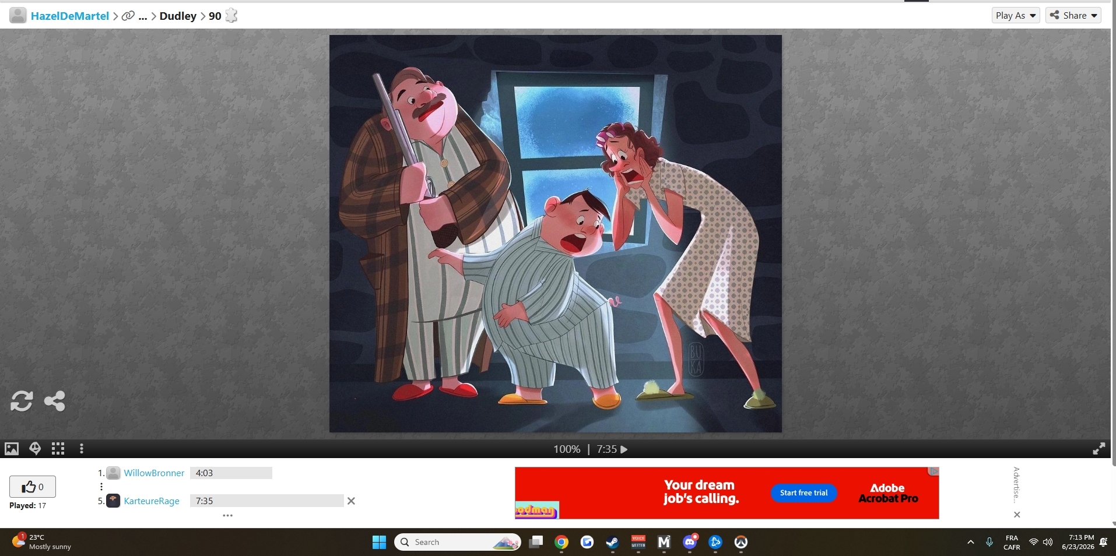
Task: Click Start free trial in the Adobe ad
Action: click(803, 493)
